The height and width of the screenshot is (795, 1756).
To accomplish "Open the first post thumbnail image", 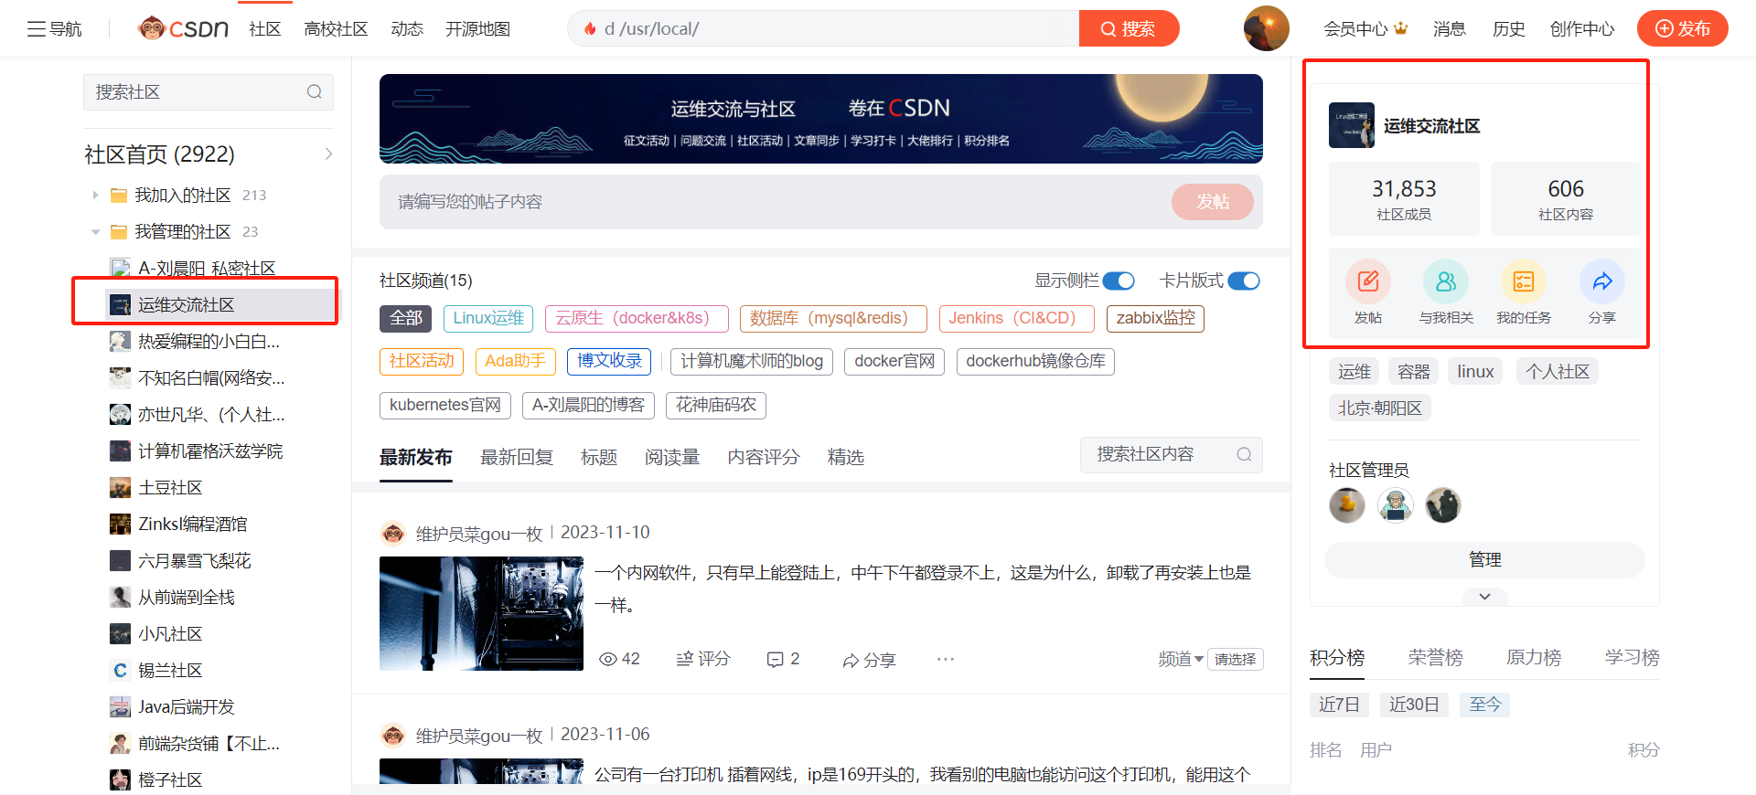I will [x=481, y=613].
